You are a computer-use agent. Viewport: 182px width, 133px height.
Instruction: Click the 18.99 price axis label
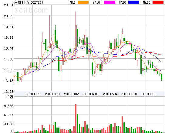click(x=8, y=37)
